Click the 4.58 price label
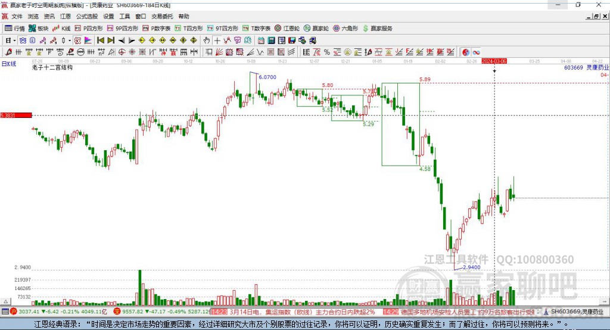 (x=425, y=169)
